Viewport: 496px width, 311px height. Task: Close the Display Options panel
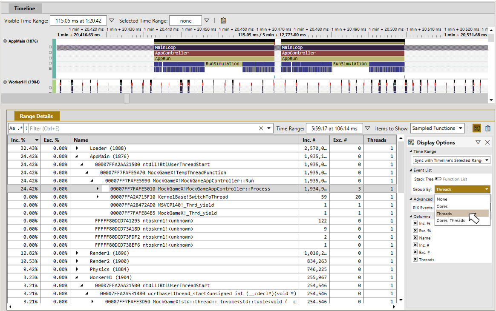[x=487, y=143]
